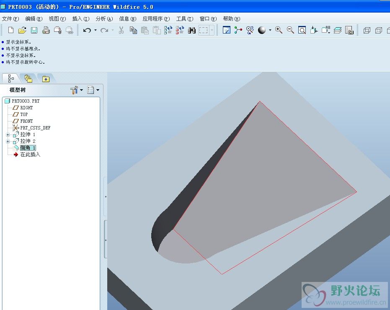Open a file with the folder icon

(x=22, y=30)
